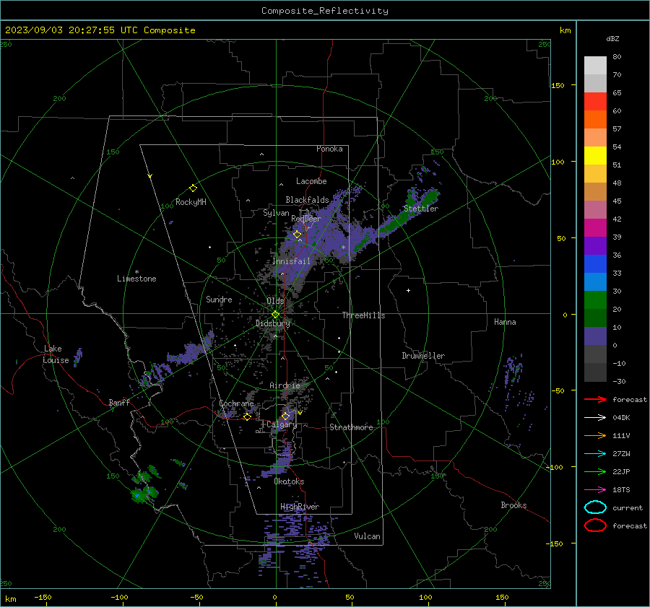Click the 33 dBZ blue color swatch
Viewport: 650px width, 607px height.
tap(595, 281)
